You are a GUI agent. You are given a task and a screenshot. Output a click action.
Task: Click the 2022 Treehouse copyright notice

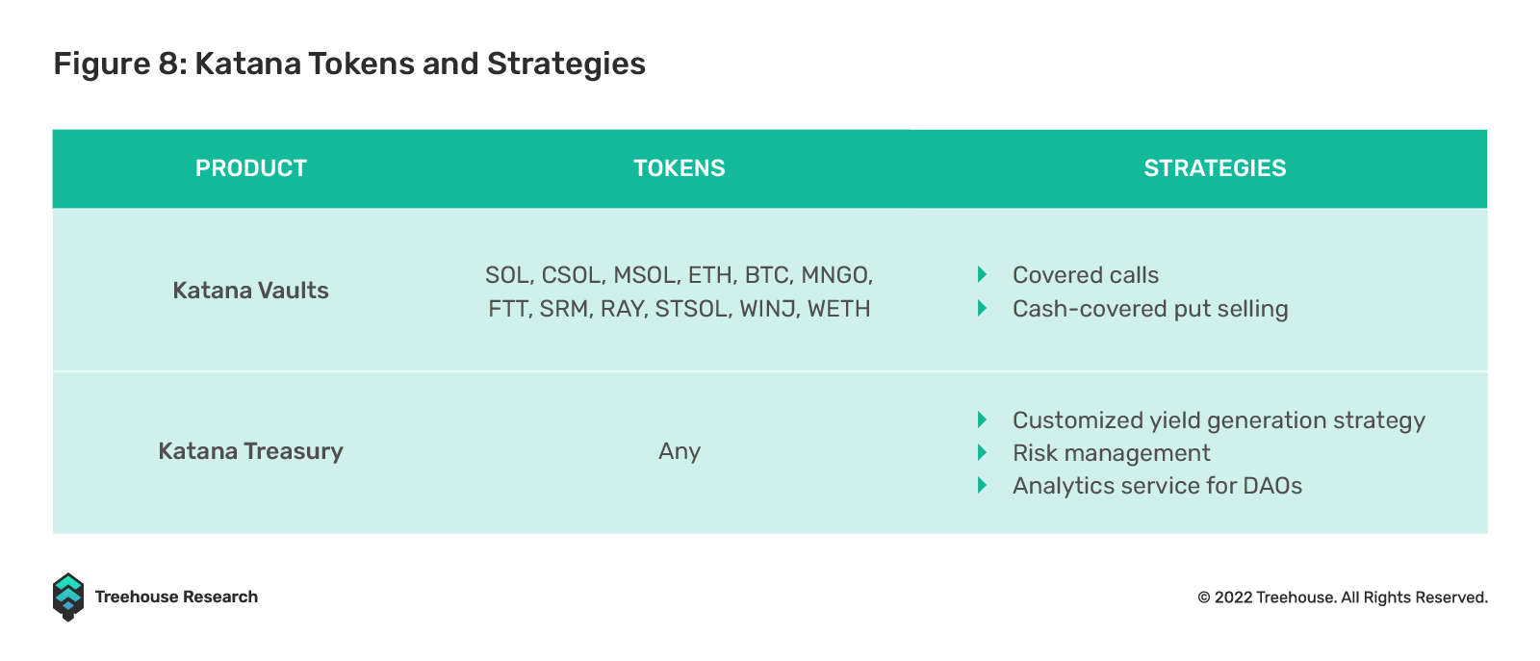click(1343, 597)
